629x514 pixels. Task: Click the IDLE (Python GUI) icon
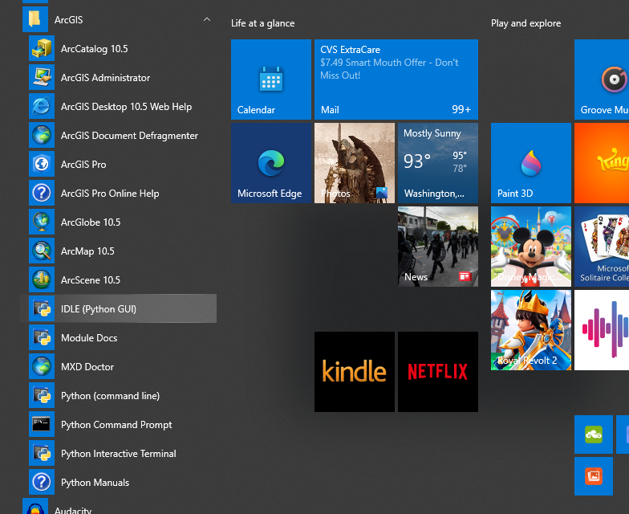42,308
